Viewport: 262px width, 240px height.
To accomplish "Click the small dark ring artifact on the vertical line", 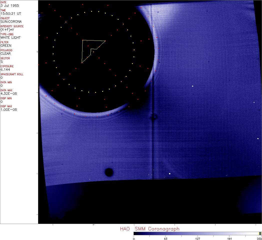I will click(x=153, y=116).
